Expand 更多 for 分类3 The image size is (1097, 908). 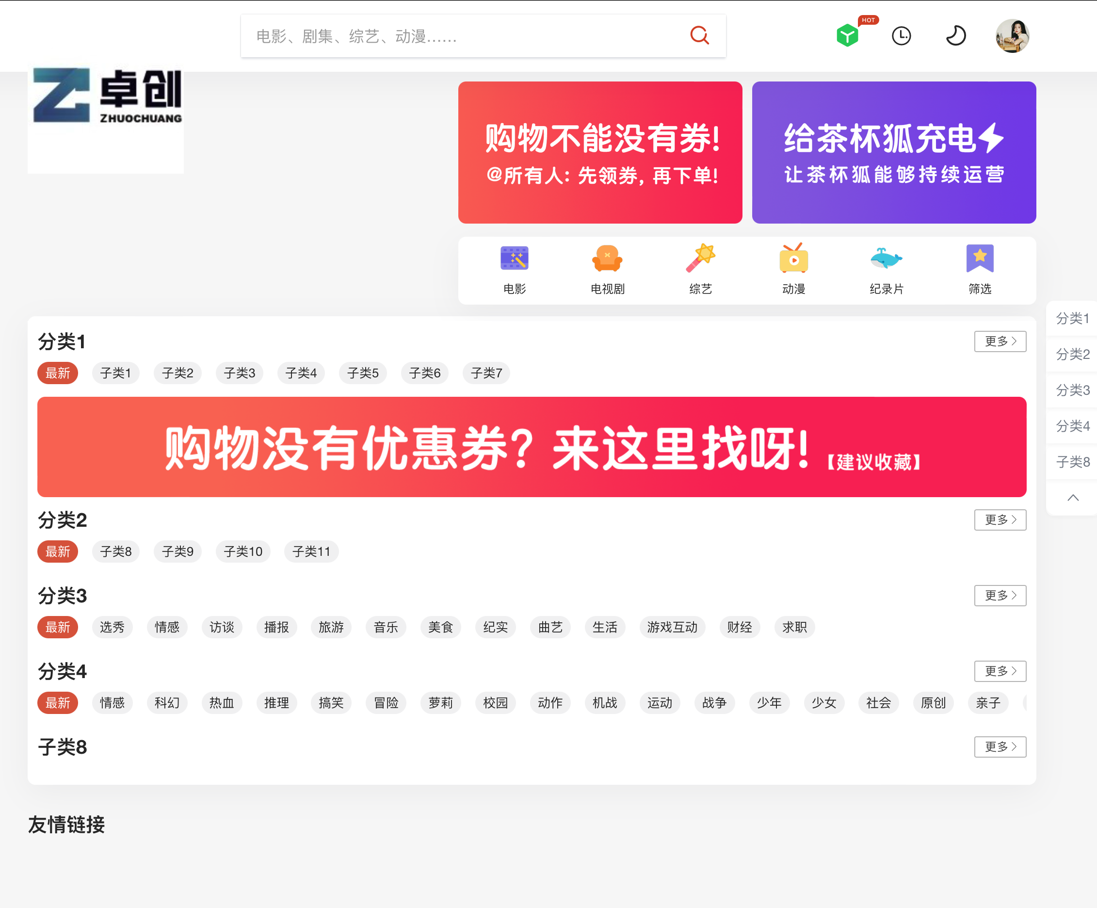(1000, 596)
